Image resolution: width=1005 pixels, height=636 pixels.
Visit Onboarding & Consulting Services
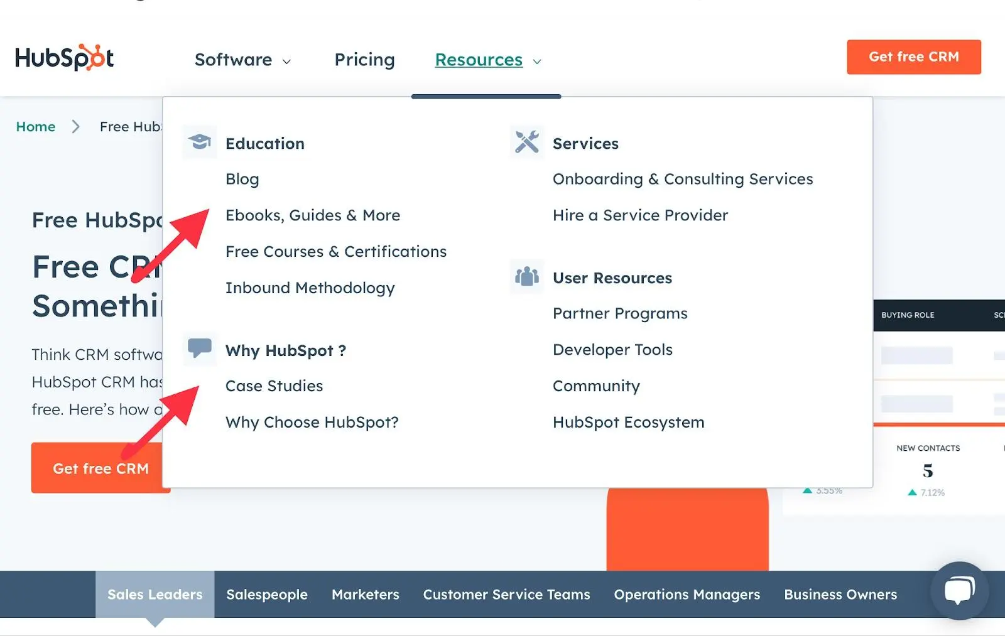(682, 180)
